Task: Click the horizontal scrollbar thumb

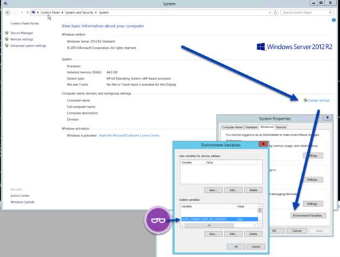Action: (209, 226)
